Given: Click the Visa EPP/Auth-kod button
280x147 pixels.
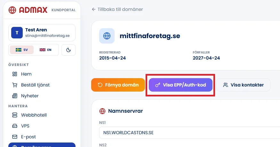Looking at the screenshot, I should coord(180,85).
